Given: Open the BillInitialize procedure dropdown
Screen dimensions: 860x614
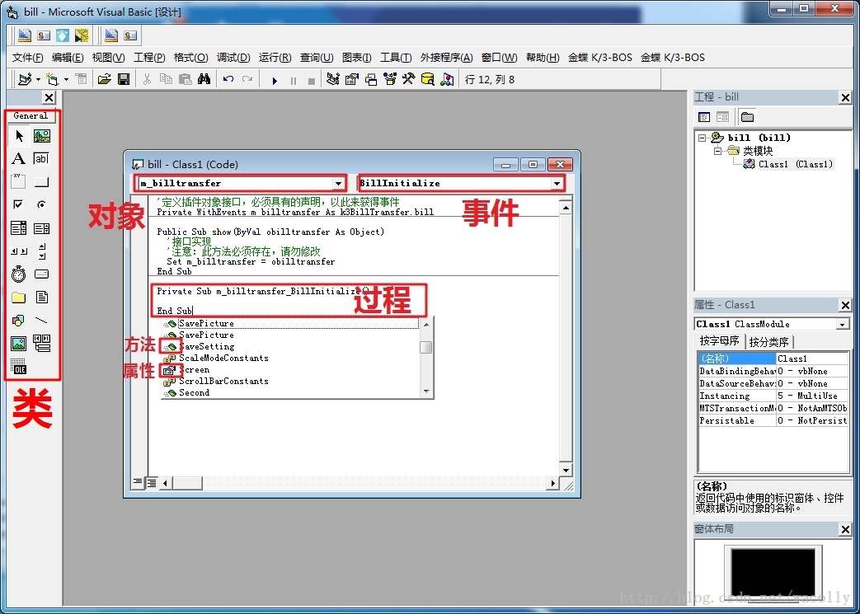Looking at the screenshot, I should coord(557,183).
